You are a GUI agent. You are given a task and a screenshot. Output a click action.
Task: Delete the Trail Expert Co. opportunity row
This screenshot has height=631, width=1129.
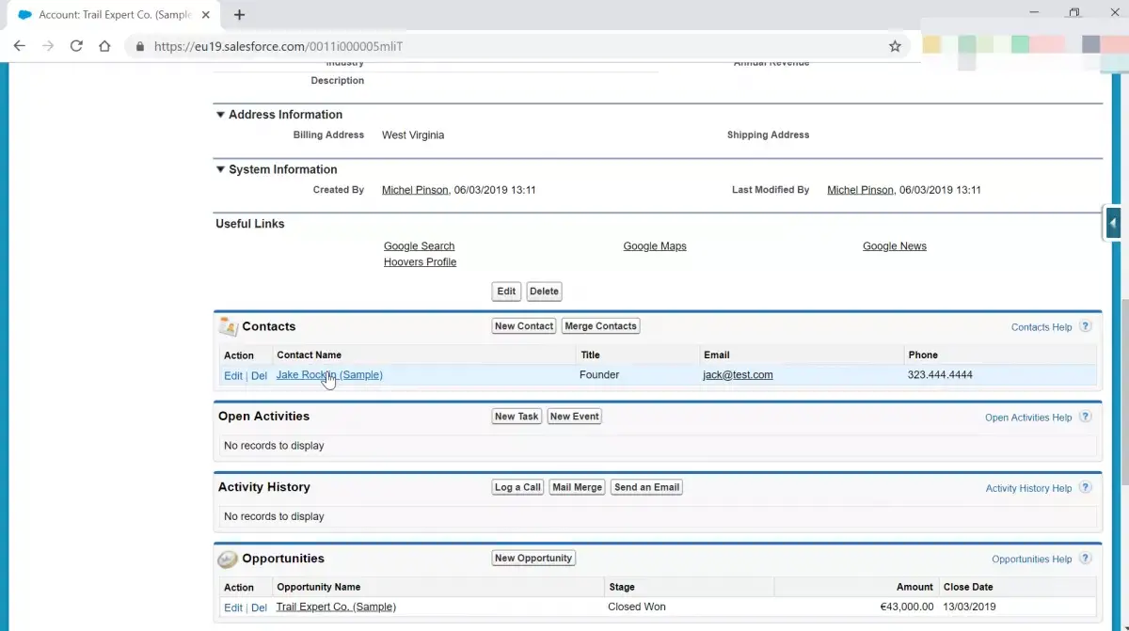point(259,608)
